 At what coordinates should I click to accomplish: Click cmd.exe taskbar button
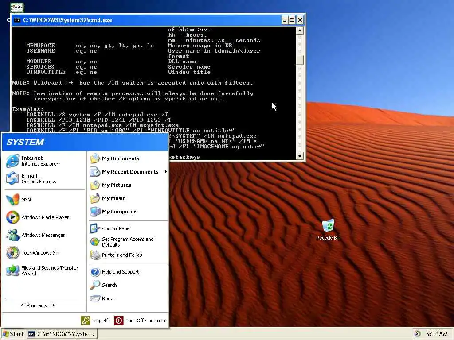pyautogui.click(x=62, y=334)
